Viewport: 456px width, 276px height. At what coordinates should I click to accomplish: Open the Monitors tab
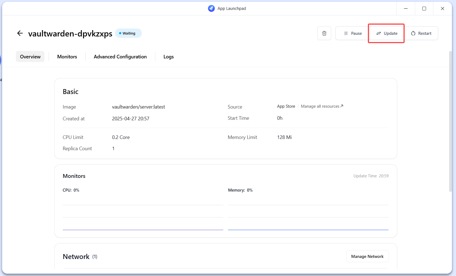67,56
